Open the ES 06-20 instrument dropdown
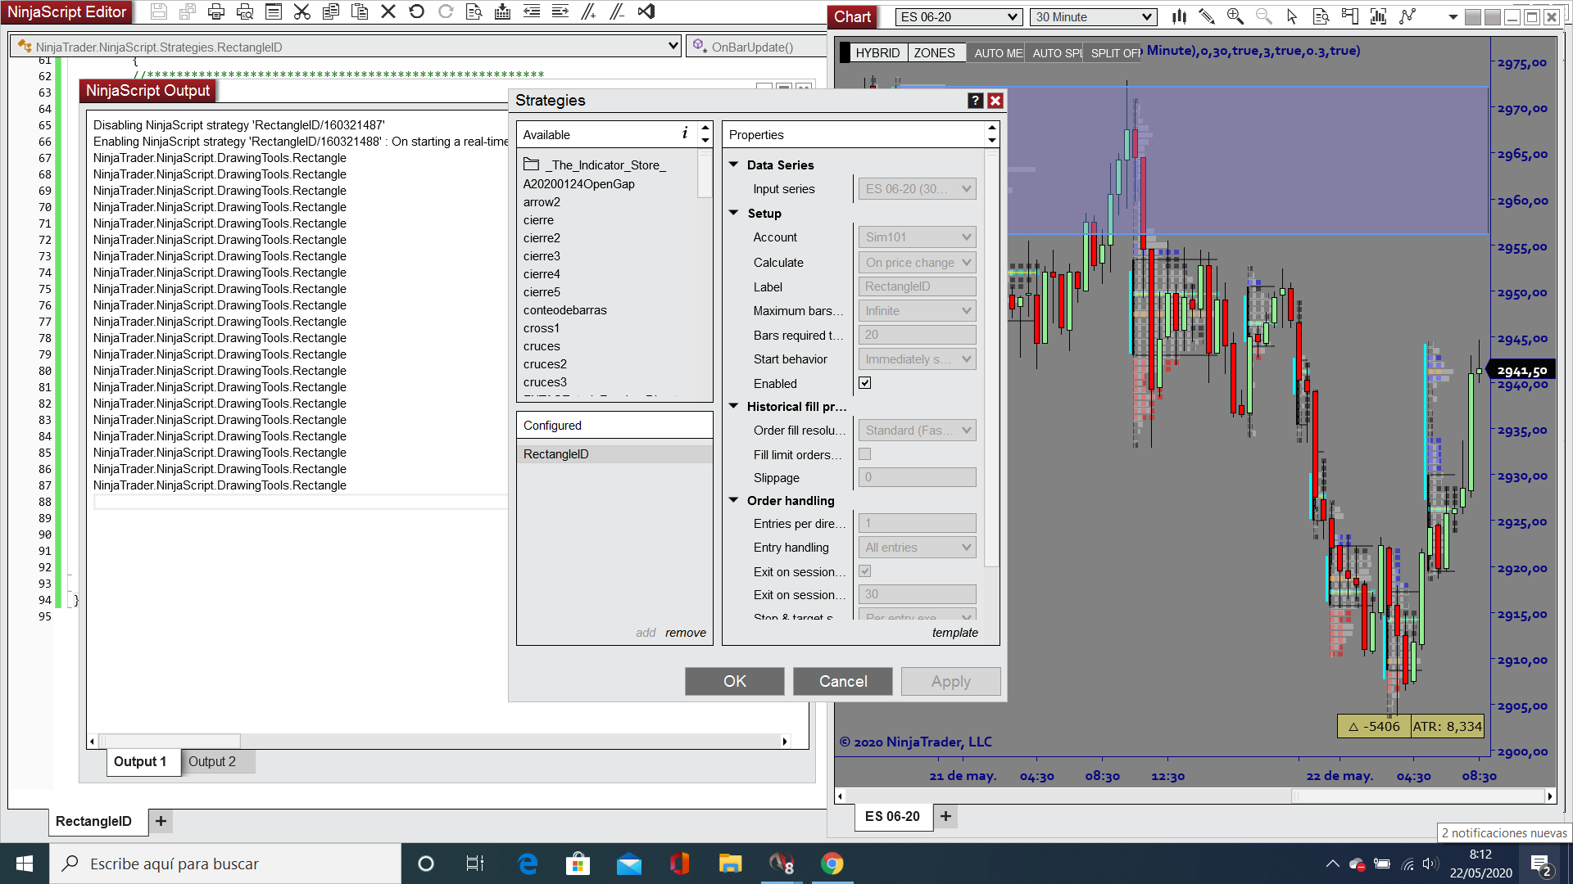This screenshot has height=884, width=1573. (x=959, y=17)
